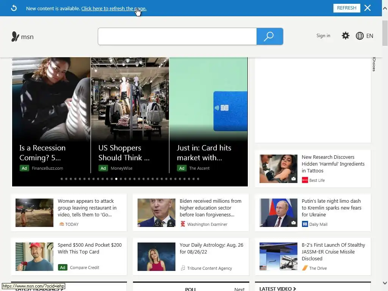Select the first carousel dot indicator

(62, 179)
